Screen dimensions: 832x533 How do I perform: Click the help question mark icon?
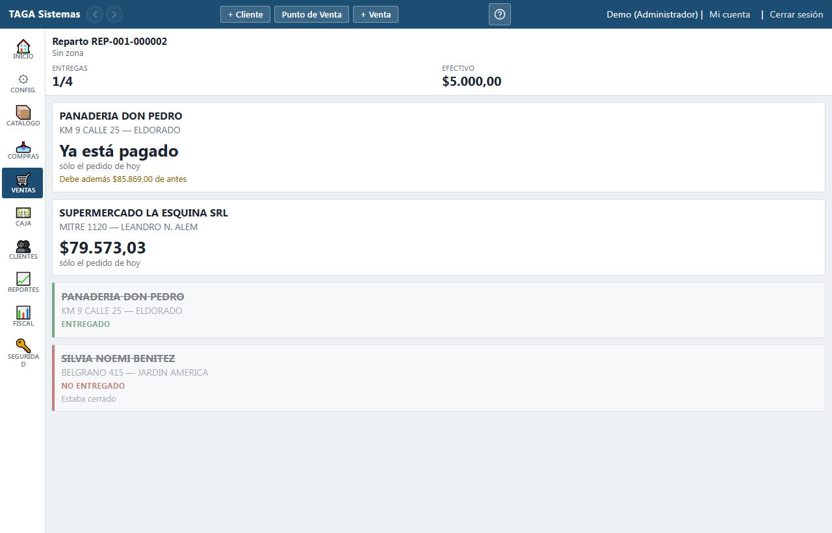(x=500, y=14)
